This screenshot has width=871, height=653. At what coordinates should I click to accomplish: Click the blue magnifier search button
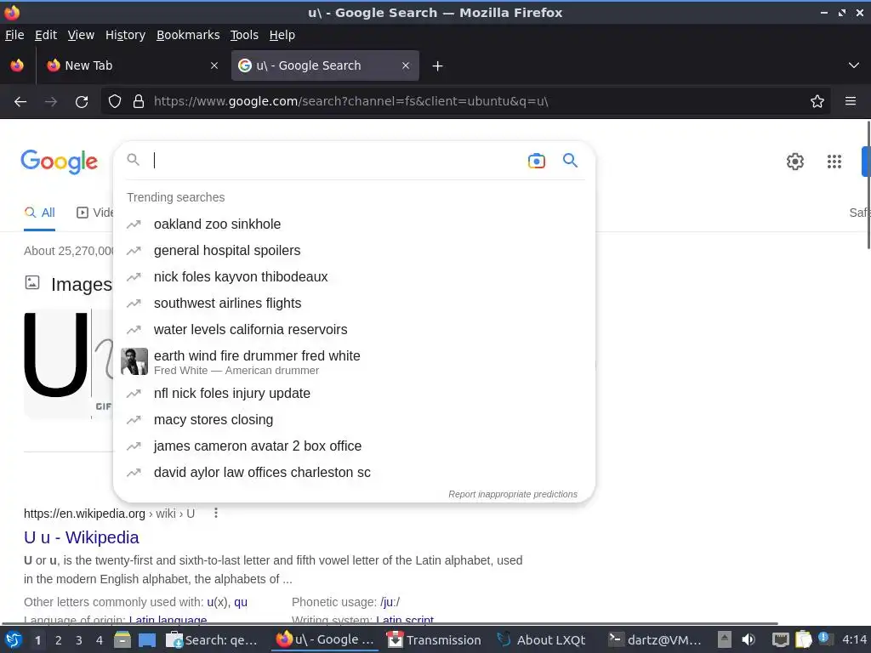tap(570, 161)
